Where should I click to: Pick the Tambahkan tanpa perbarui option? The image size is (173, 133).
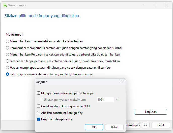[x=7, y=61]
